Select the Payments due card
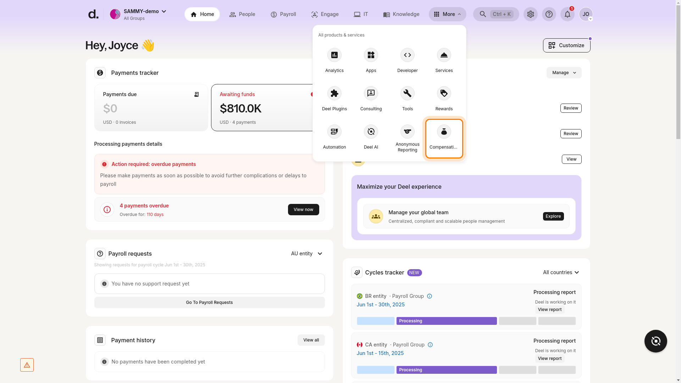The image size is (681, 383). click(151, 108)
